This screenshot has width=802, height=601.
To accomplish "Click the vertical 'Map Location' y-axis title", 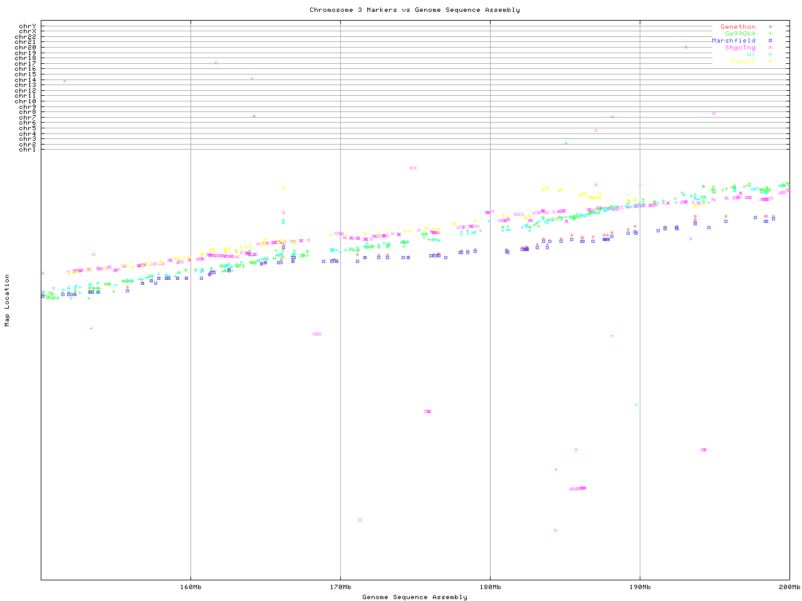I will click(x=8, y=300).
